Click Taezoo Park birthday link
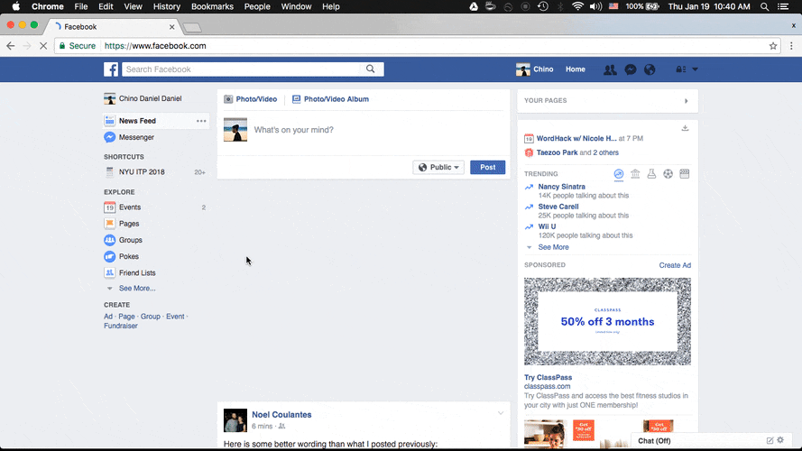 point(557,152)
